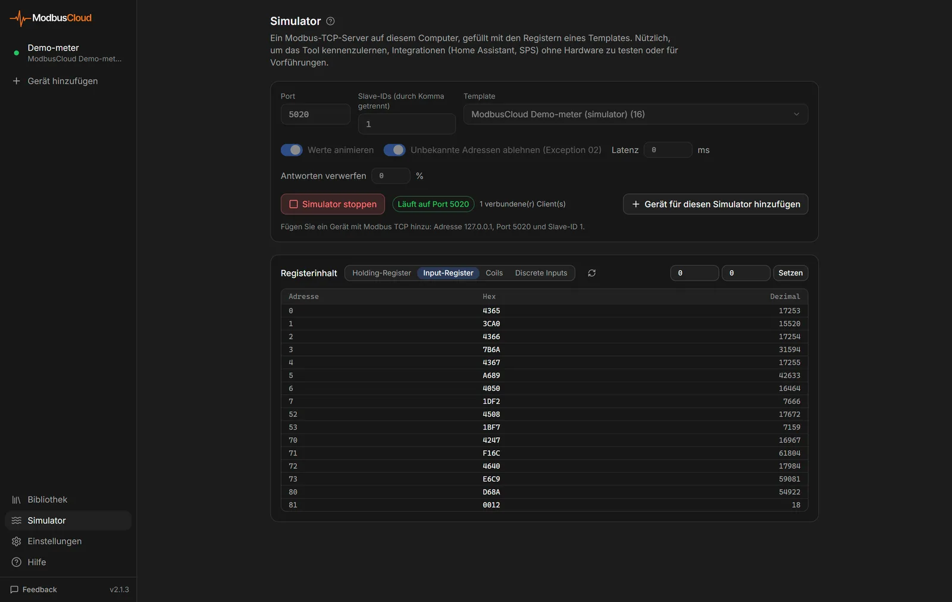Click hex value 3CA0 in register table
Image resolution: width=952 pixels, height=602 pixels.
click(x=491, y=324)
